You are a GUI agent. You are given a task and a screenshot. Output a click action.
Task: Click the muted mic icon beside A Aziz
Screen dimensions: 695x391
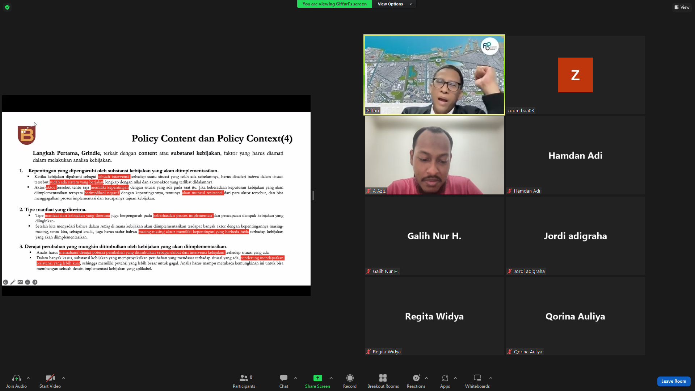coord(369,191)
